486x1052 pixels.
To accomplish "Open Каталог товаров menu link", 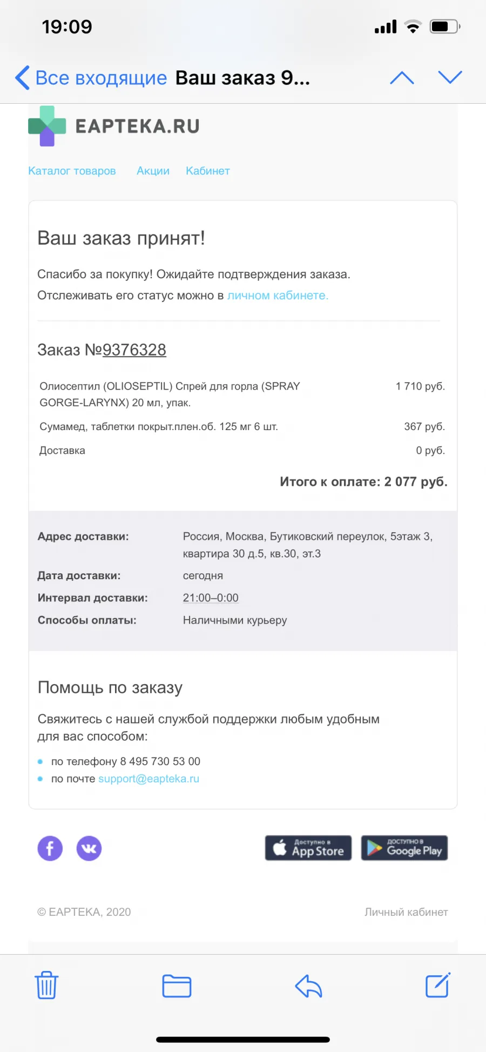I will coord(72,171).
